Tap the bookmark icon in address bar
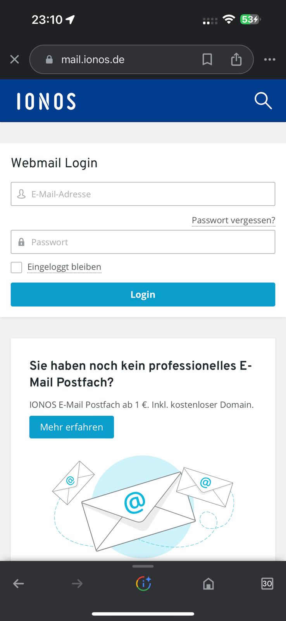286x621 pixels. click(x=207, y=59)
